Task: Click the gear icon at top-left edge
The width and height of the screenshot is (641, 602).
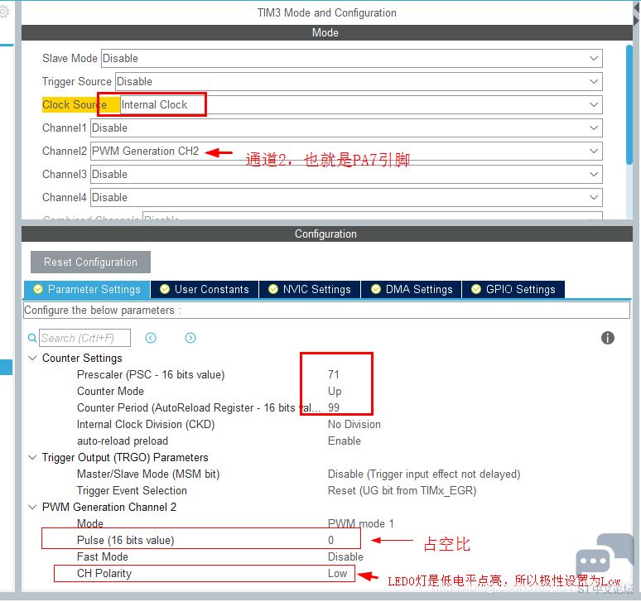Action: click(x=3, y=12)
